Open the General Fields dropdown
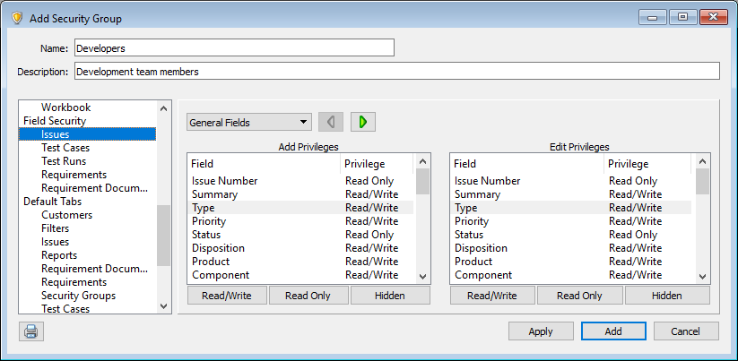The height and width of the screenshot is (361, 738). click(248, 123)
